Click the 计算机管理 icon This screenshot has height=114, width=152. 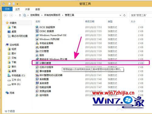pyautogui.click(x=37, y=63)
